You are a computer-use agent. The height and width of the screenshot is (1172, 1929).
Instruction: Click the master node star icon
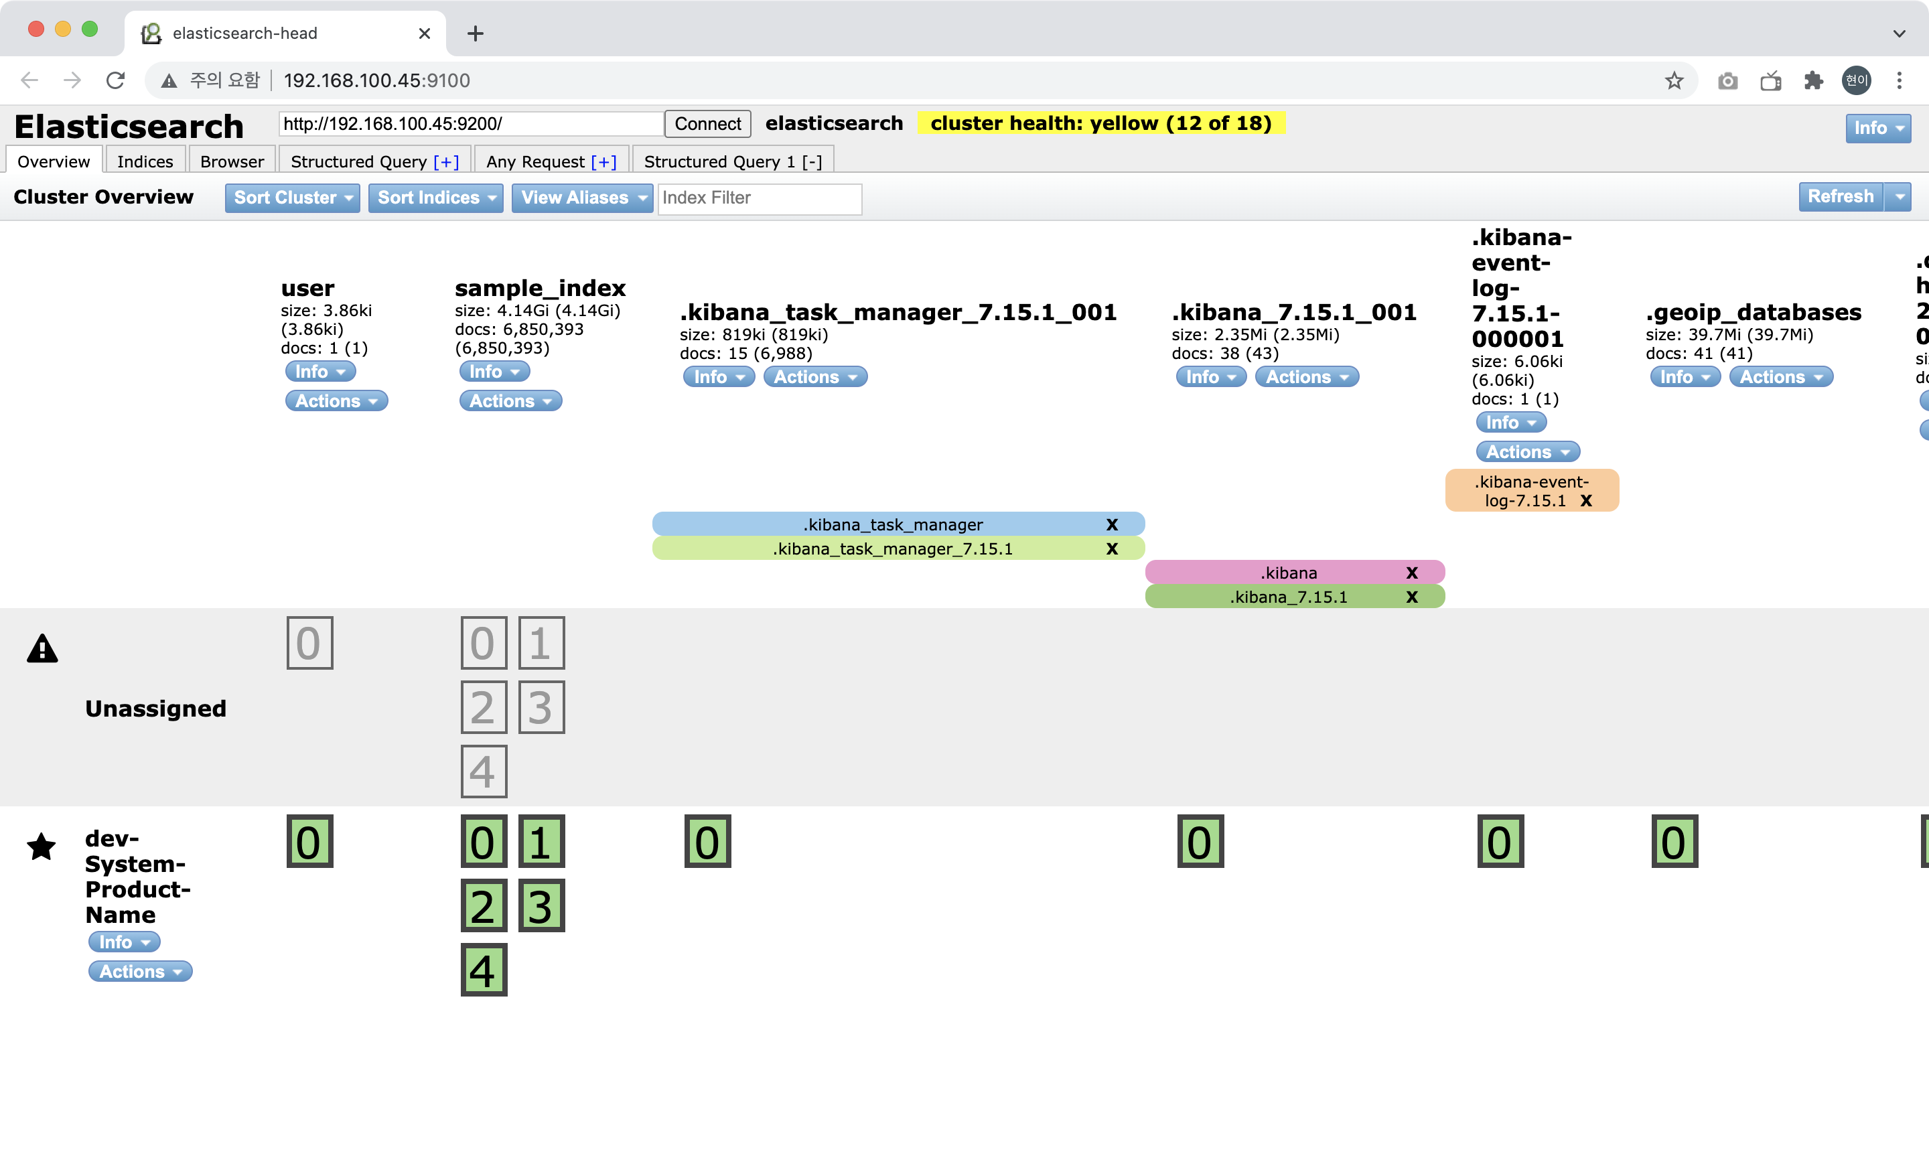tap(42, 847)
